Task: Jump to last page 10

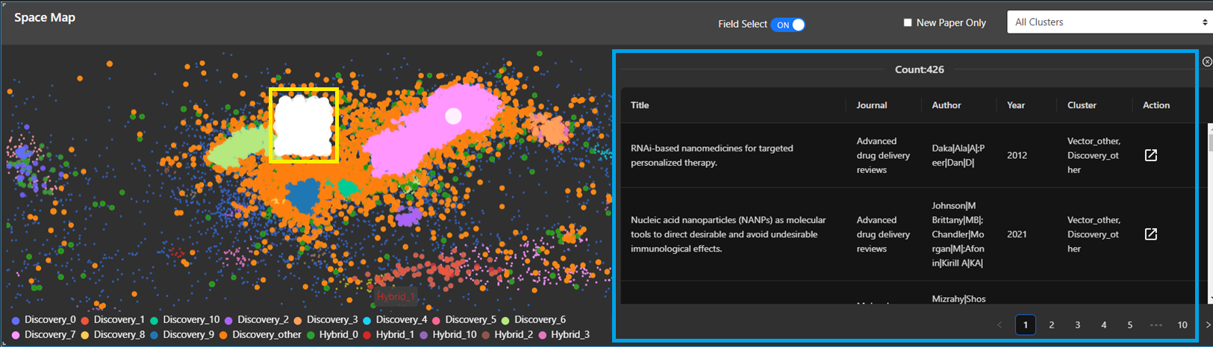Action: [x=1182, y=325]
